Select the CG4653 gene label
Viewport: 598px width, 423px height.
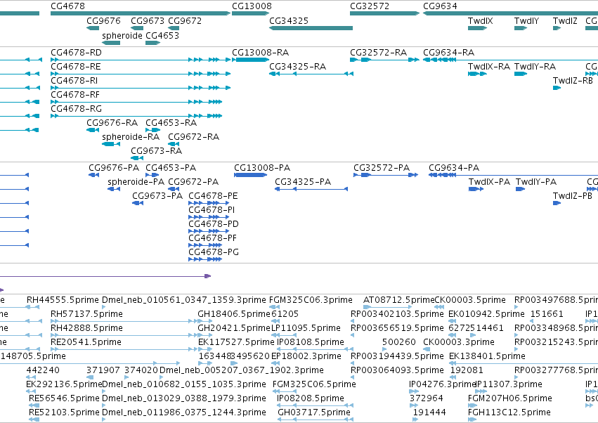[162, 35]
